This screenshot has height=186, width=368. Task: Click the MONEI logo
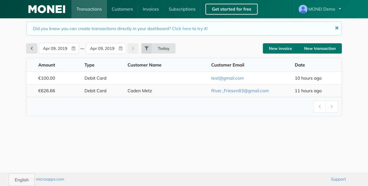[x=46, y=9]
